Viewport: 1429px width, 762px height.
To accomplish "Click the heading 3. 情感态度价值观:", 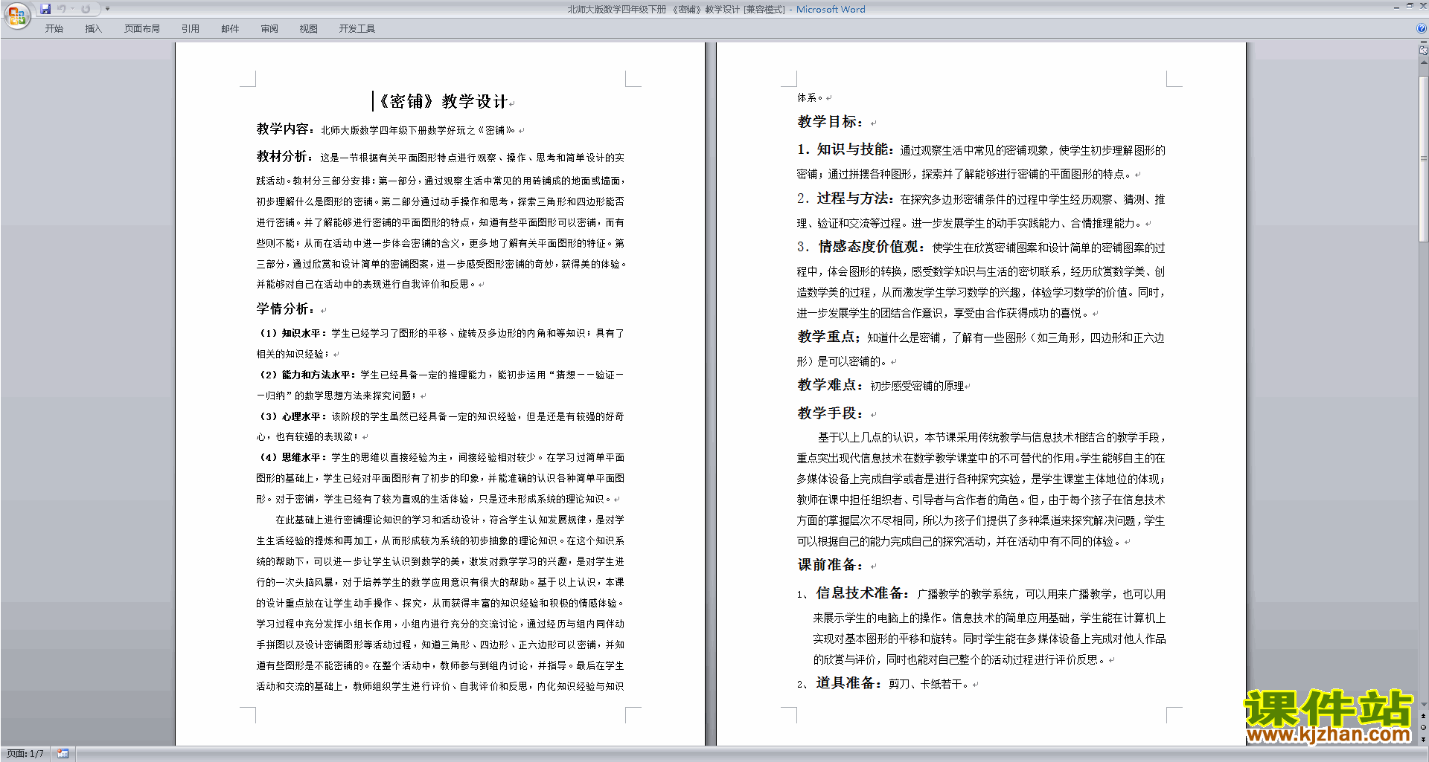I will [862, 247].
